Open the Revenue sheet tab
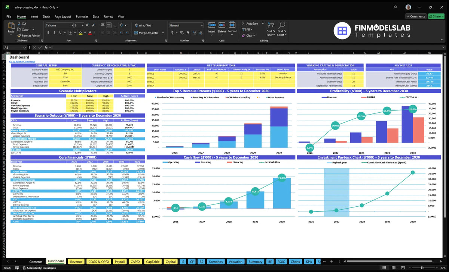The image size is (449, 272). coord(76,262)
